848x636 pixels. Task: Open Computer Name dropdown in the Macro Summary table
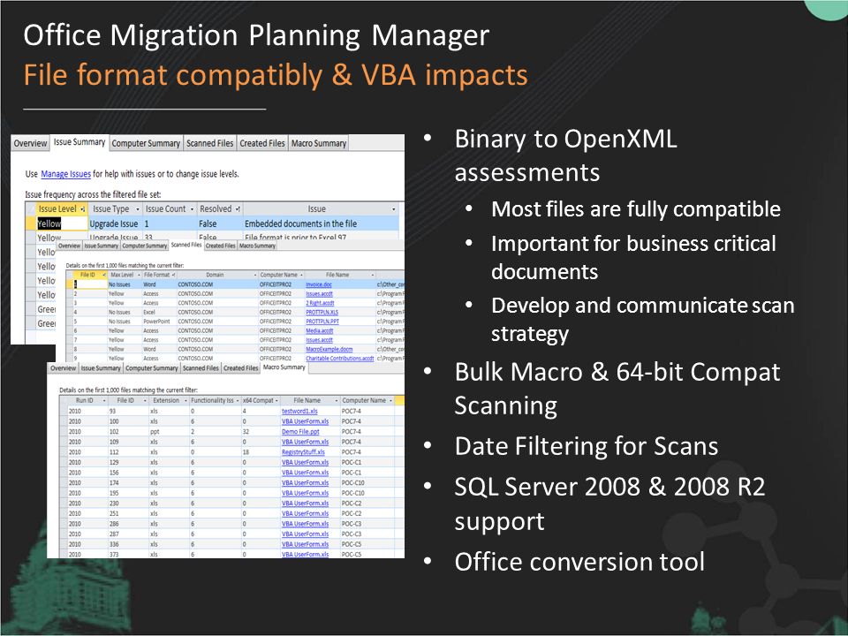(390, 401)
